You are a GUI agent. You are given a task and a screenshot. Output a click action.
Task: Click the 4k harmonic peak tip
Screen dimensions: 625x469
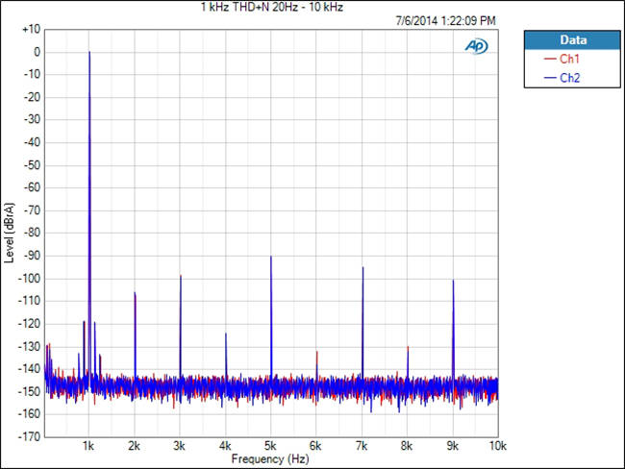click(x=226, y=334)
